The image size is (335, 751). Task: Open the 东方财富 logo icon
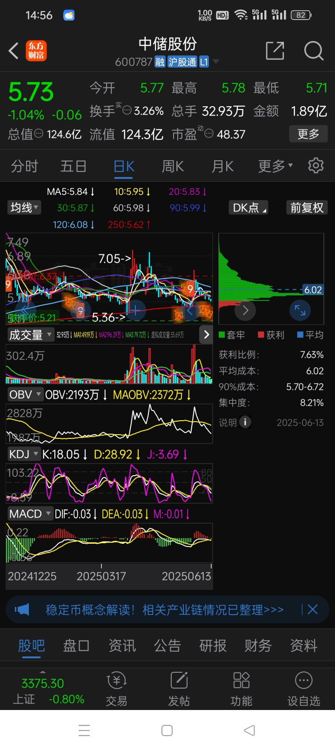coord(36,51)
